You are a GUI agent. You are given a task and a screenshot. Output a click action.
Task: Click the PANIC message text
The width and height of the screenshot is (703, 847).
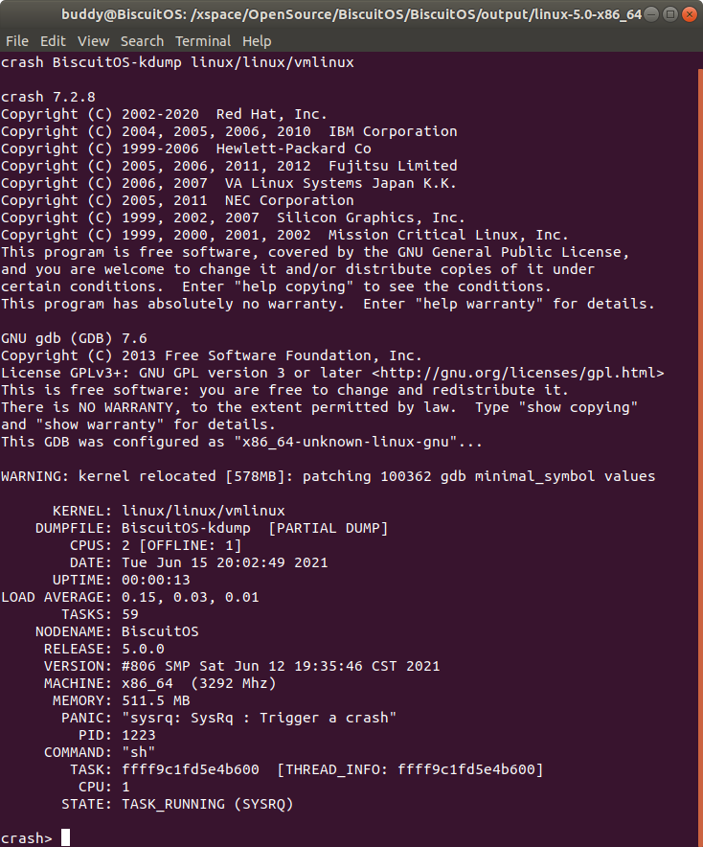pos(260,718)
